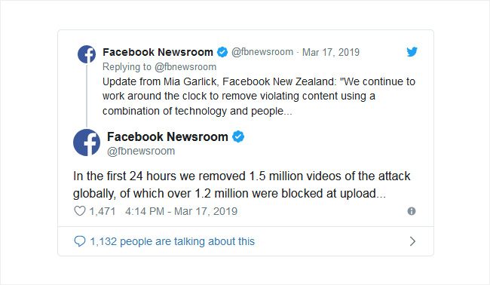Click the speech bubble reply icon
Screen dimensions: 490x285
[79, 241]
